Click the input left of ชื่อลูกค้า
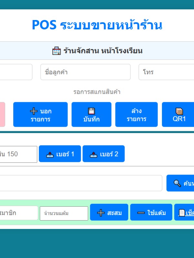This screenshot has width=194, height=258. [x=16, y=72]
